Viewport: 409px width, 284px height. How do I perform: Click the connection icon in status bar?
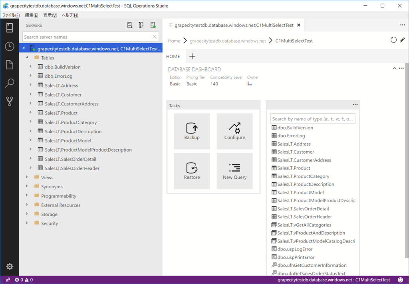coord(8,280)
